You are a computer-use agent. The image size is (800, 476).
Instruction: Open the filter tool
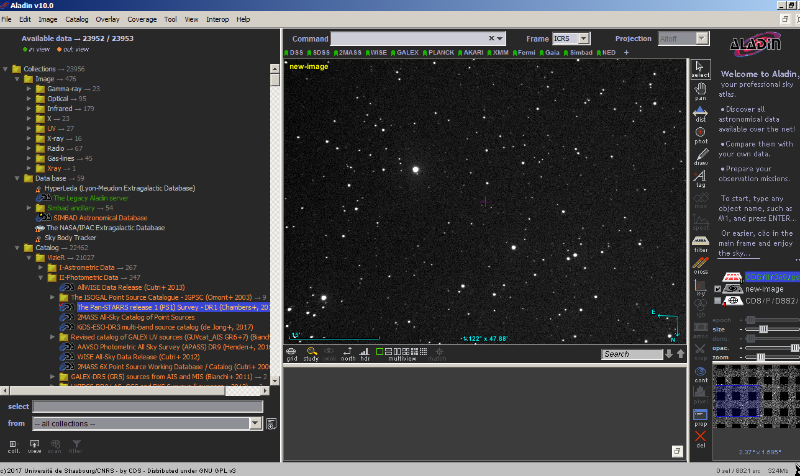(x=701, y=244)
